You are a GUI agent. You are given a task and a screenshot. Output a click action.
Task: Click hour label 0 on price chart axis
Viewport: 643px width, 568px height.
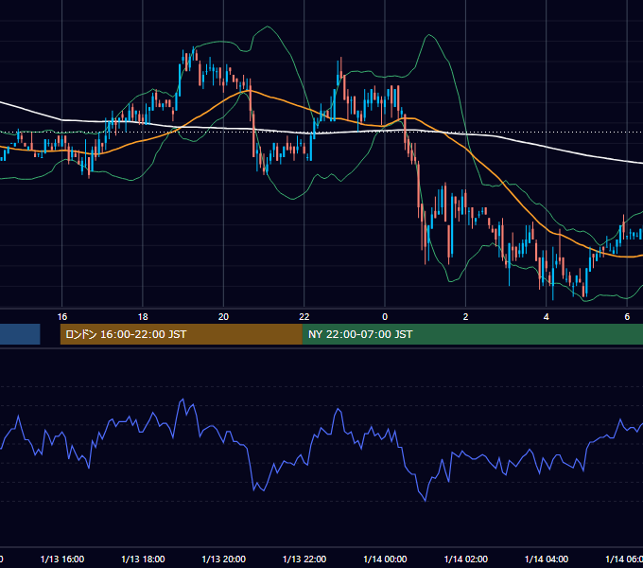pos(385,317)
